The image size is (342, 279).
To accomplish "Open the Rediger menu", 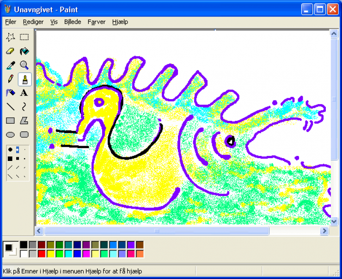I will click(x=33, y=22).
